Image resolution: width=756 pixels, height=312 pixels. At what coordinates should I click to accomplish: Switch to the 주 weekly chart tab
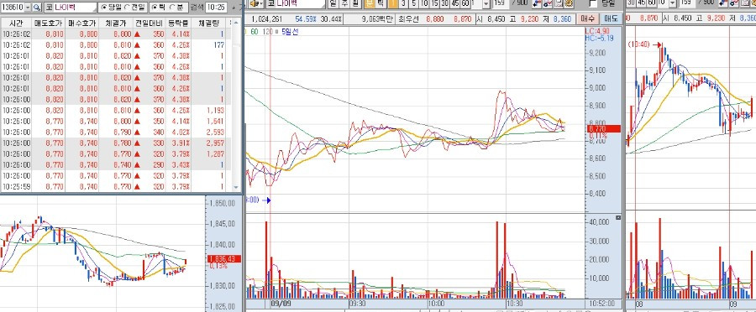coord(344,3)
